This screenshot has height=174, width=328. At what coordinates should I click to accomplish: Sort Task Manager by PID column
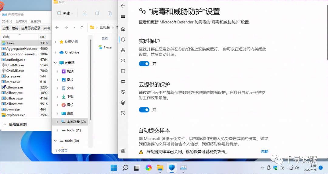[x=45, y=37]
